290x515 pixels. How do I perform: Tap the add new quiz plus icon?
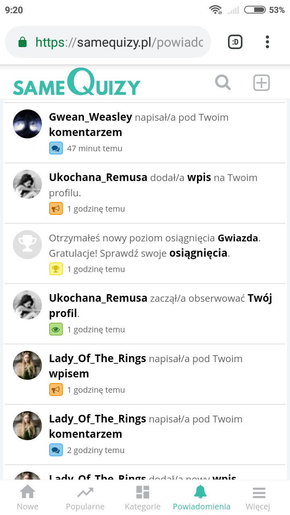point(261,83)
